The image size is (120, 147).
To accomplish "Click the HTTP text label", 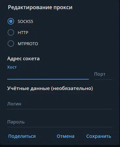I will click(23, 32).
